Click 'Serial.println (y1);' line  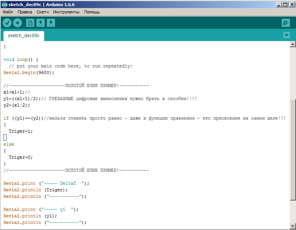[x=30, y=216]
